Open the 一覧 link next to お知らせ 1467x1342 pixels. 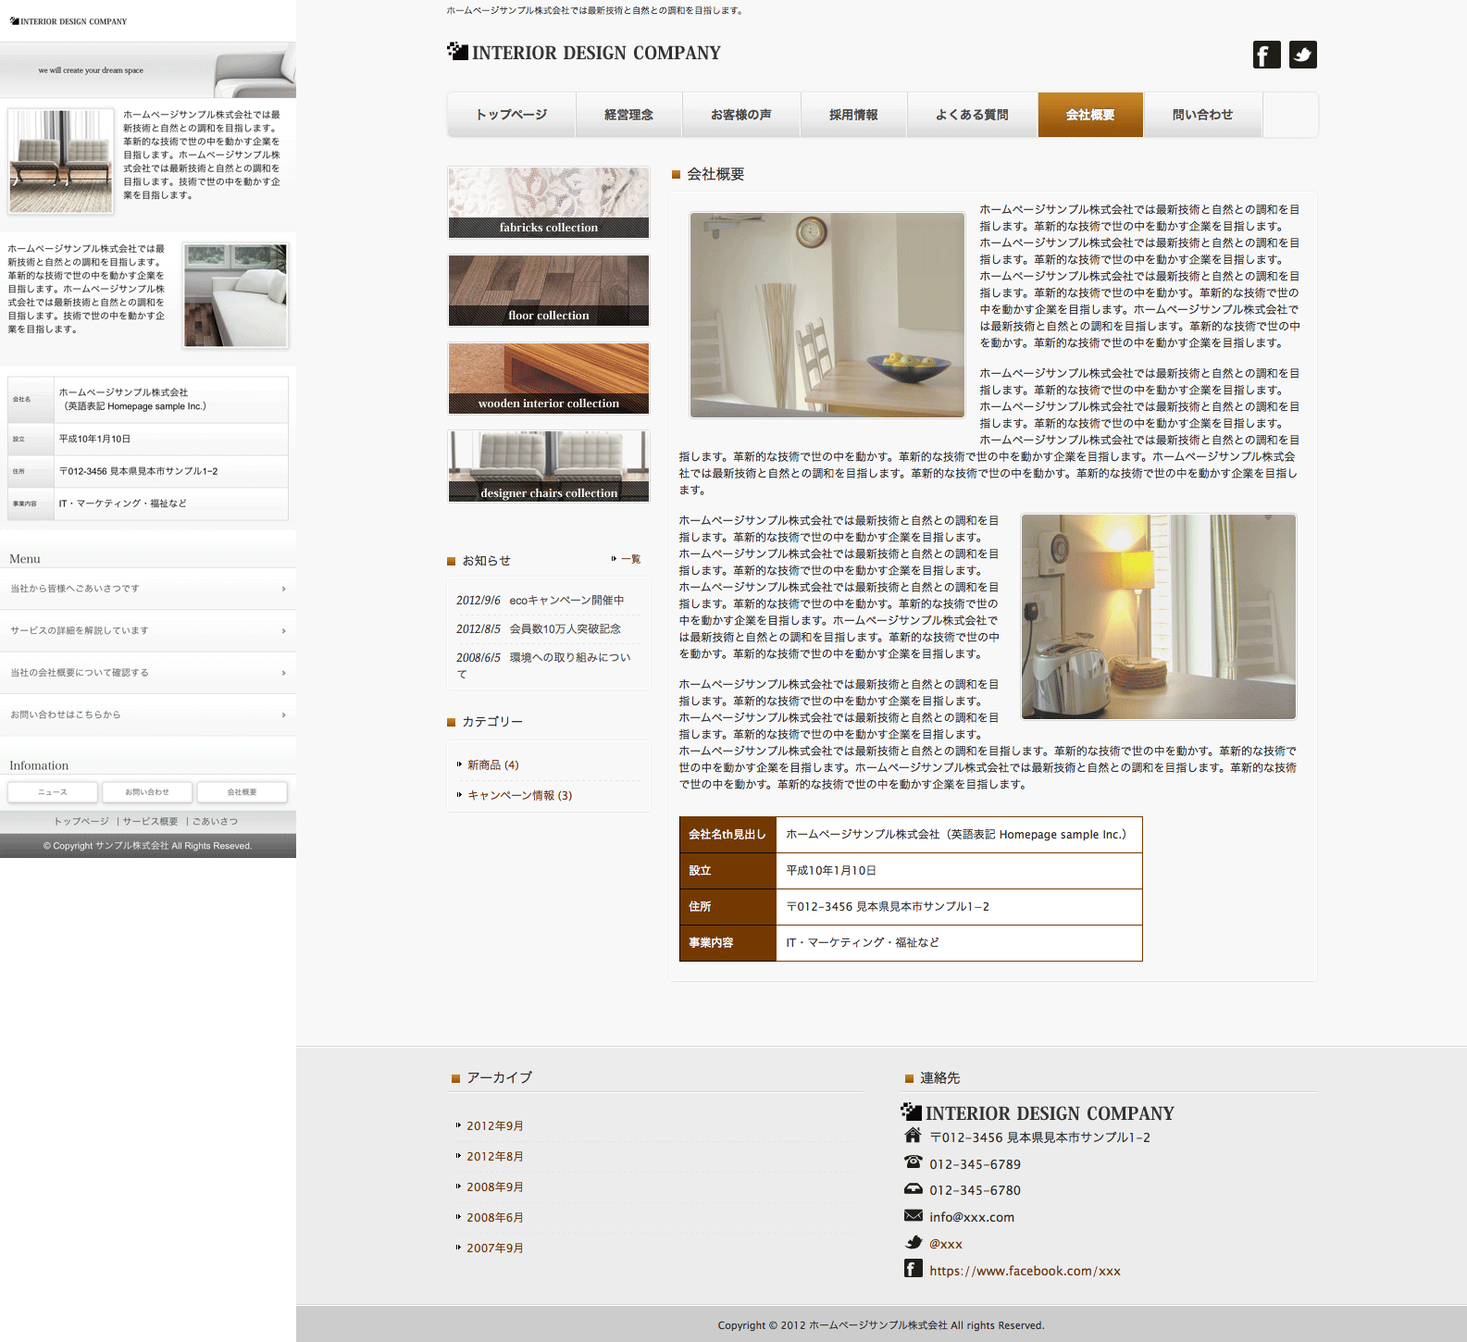[x=630, y=559]
